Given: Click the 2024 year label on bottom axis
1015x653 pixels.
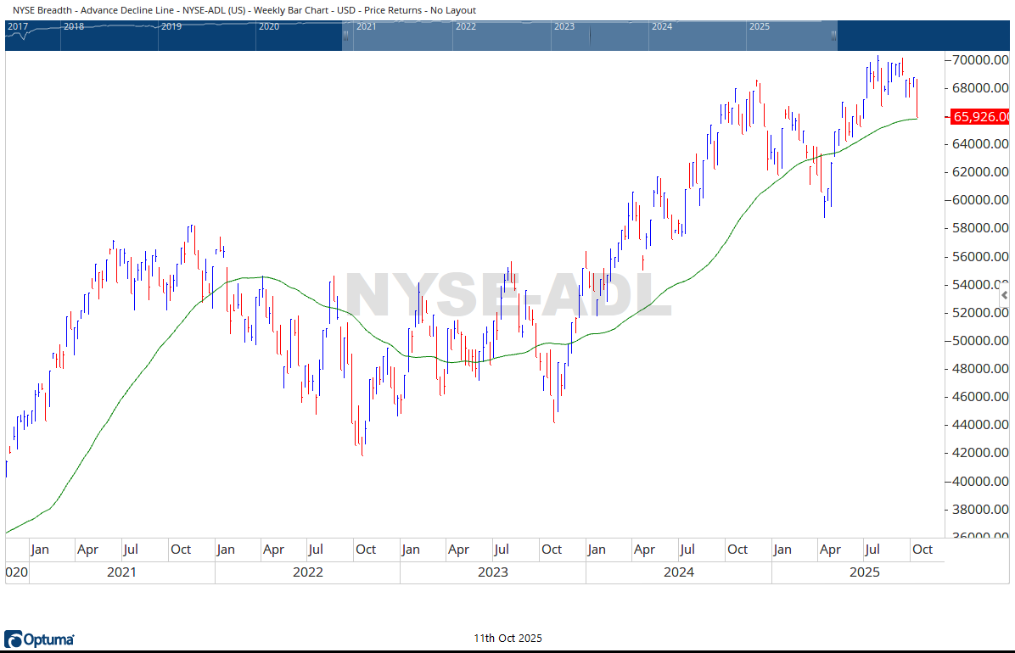Looking at the screenshot, I should tap(679, 572).
